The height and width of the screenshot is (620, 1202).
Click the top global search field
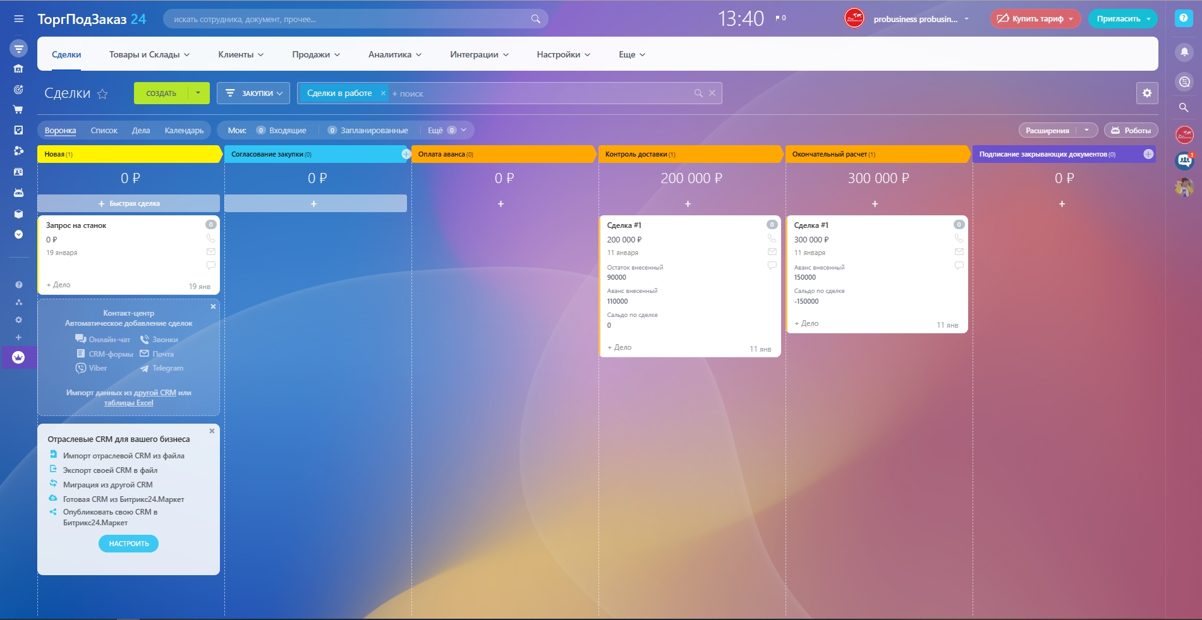tap(356, 19)
